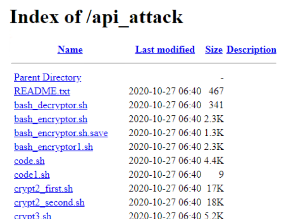
Task: Open the README.txt file
Action: 42,92
